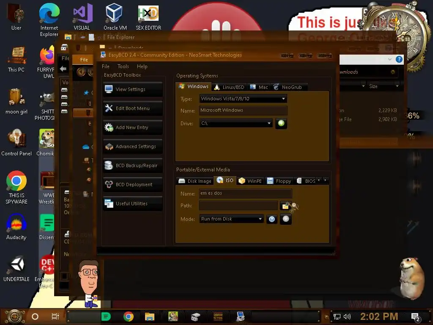Click volume speaker icon in tray

tap(347, 317)
